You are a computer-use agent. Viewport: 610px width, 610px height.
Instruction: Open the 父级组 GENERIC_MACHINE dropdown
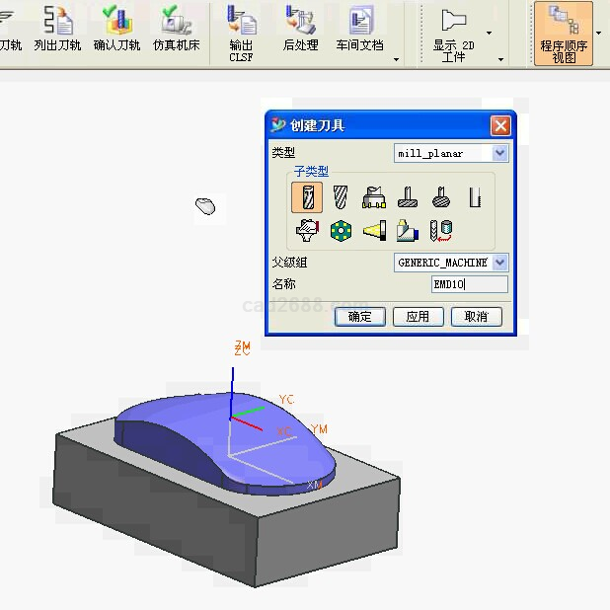499,263
